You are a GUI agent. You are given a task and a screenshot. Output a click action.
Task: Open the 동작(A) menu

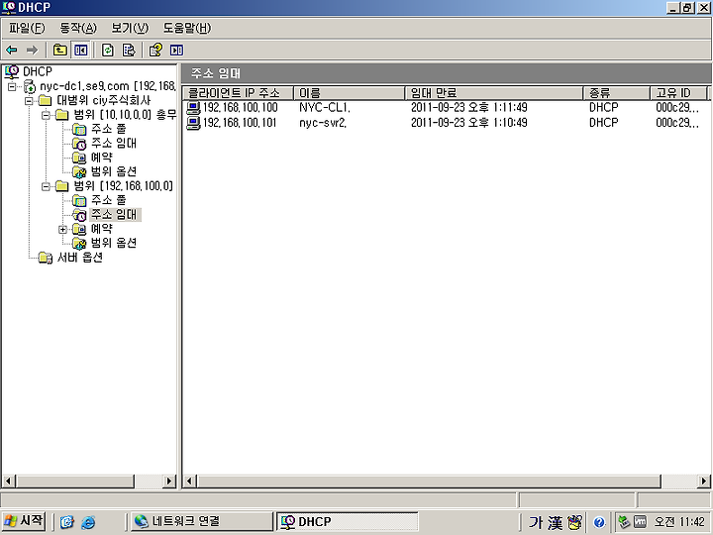click(78, 28)
